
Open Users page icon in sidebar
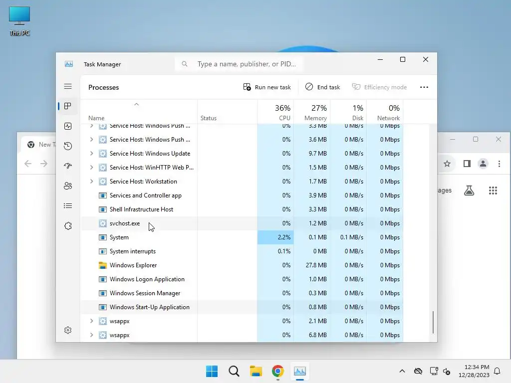68,186
